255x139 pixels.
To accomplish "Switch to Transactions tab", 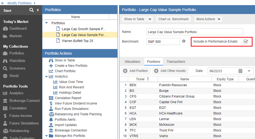I will (x=176, y=62).
